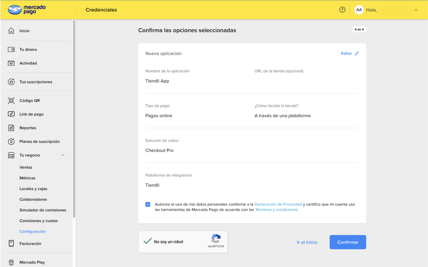Click the Código QR icon

[11, 101]
